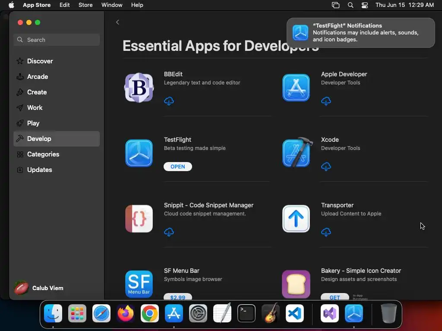Download Transporter via its cloud icon
Image resolution: width=442 pixels, height=331 pixels.
(x=326, y=232)
